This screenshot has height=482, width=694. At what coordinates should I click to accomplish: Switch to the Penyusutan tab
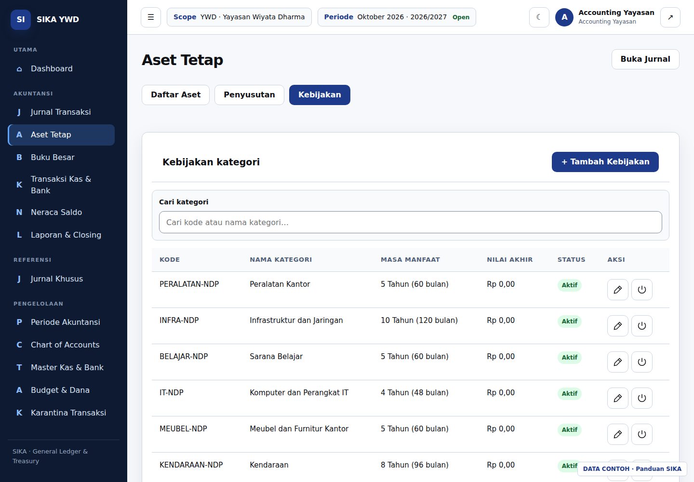click(249, 95)
